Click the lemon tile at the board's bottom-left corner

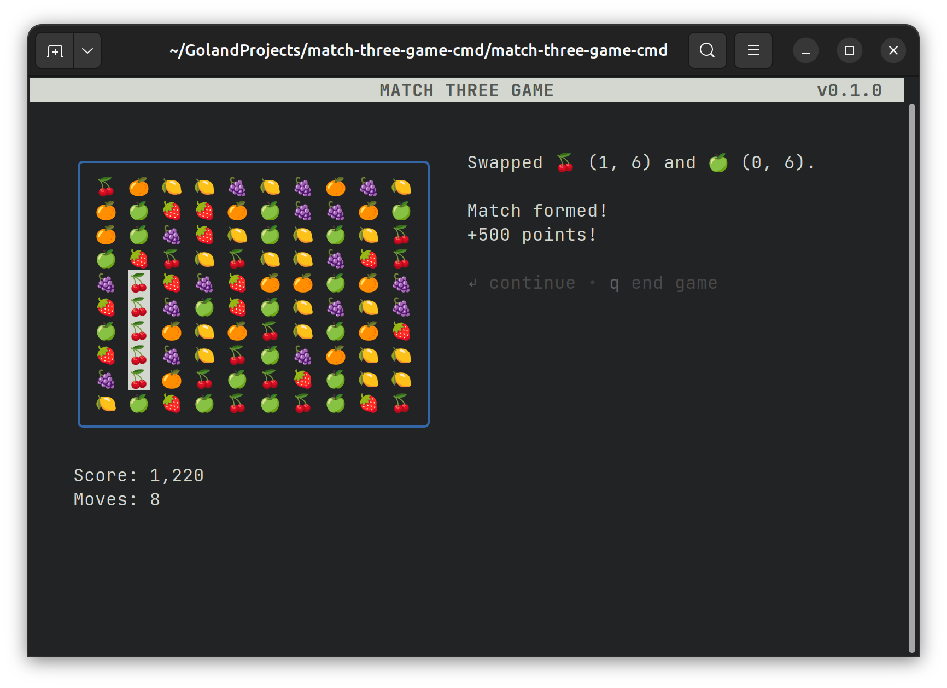(106, 403)
